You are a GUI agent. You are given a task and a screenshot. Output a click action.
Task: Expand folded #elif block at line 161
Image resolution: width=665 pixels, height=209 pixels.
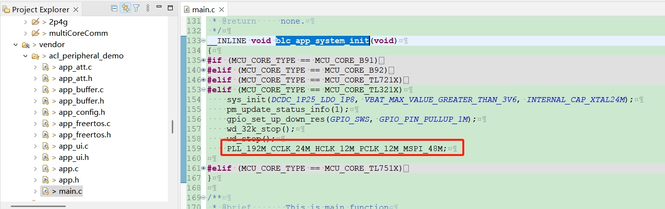(204, 168)
